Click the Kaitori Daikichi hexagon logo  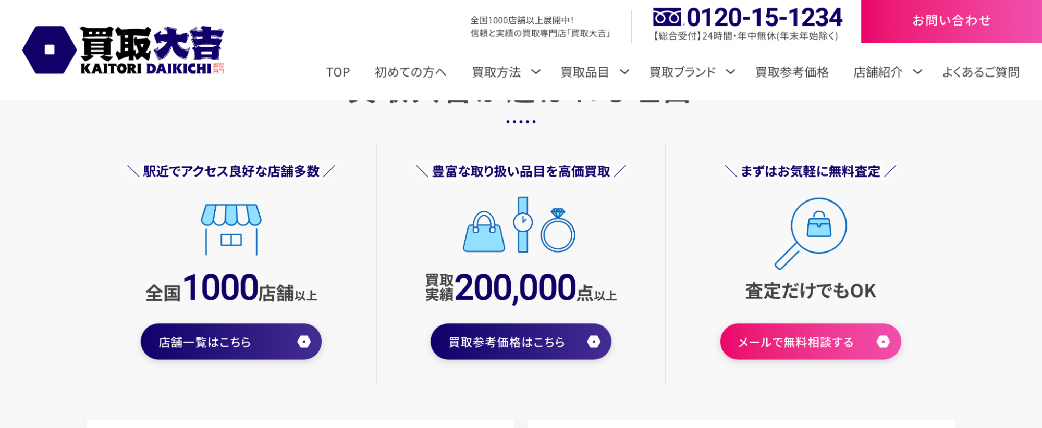pyautogui.click(x=50, y=50)
